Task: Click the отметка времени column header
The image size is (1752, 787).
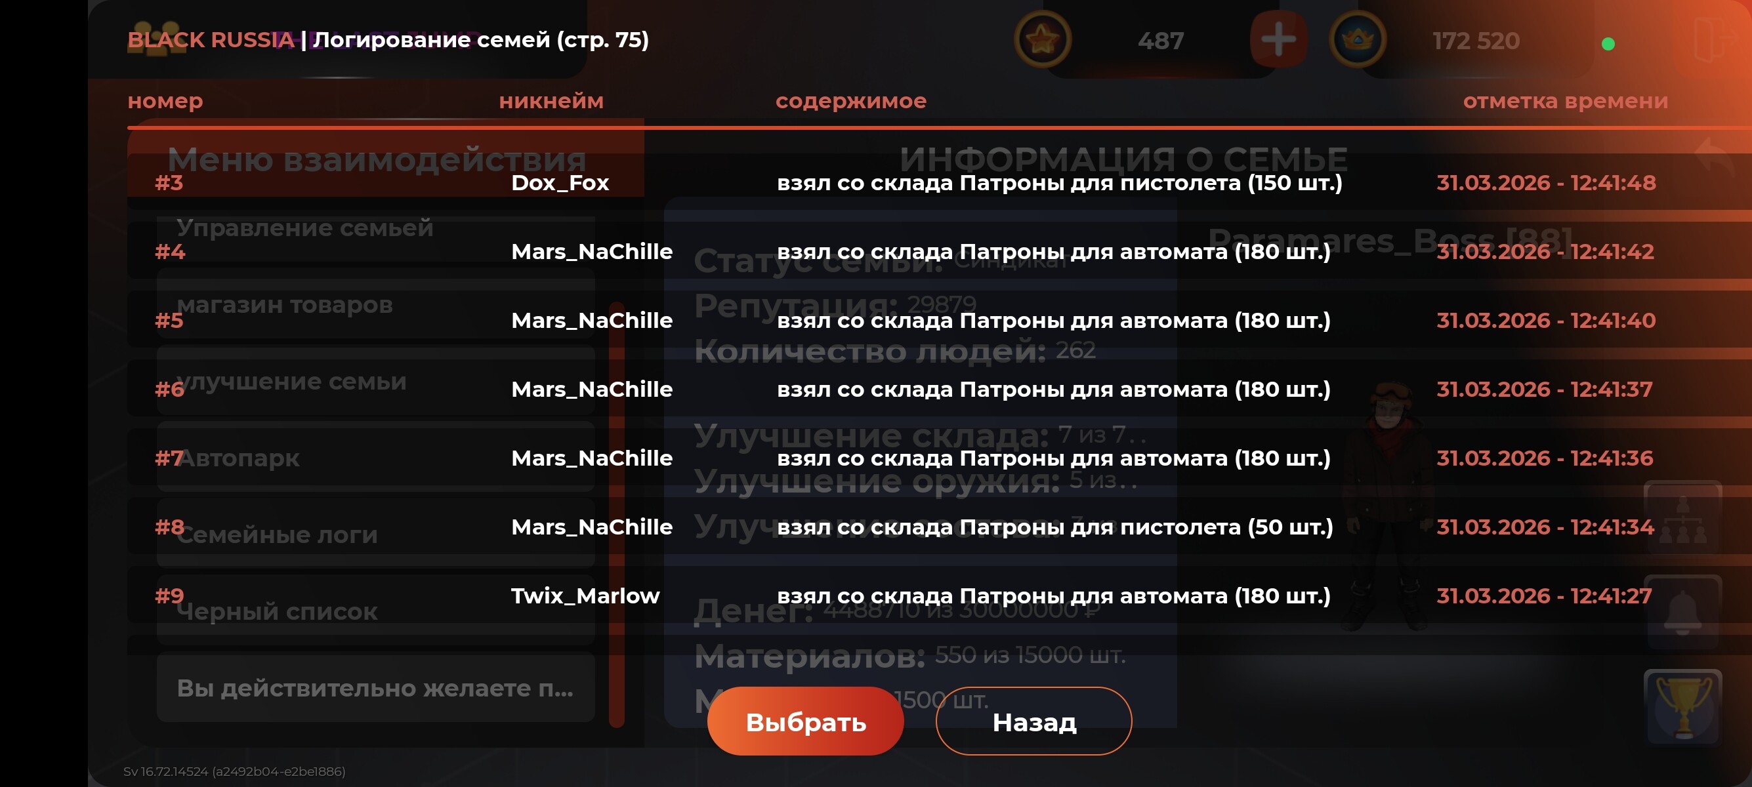Action: click(1565, 100)
